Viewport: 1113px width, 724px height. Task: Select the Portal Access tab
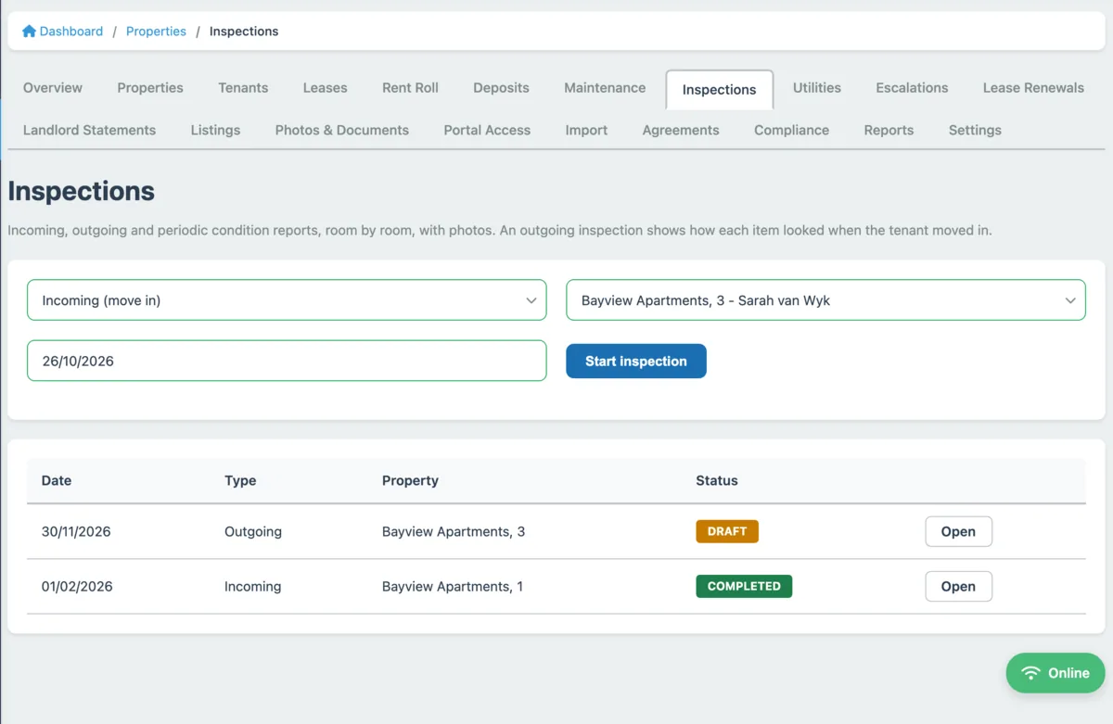pos(487,131)
